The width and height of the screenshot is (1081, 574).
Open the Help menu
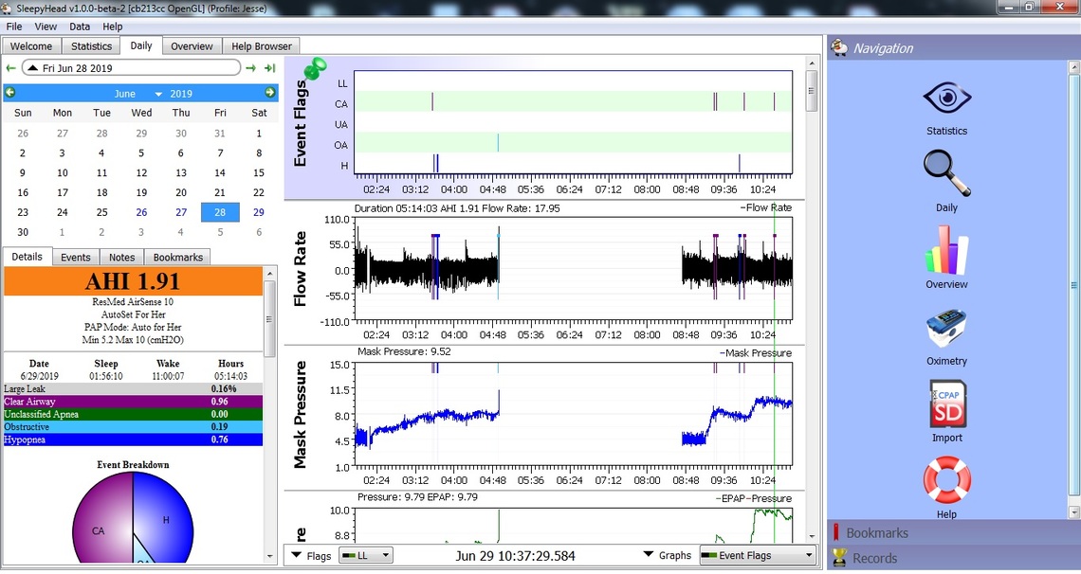(113, 27)
